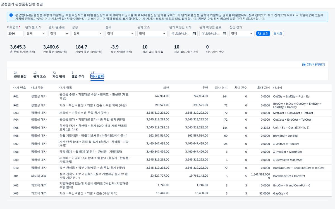Select row R08 number cell

pyautogui.click(x=16, y=152)
